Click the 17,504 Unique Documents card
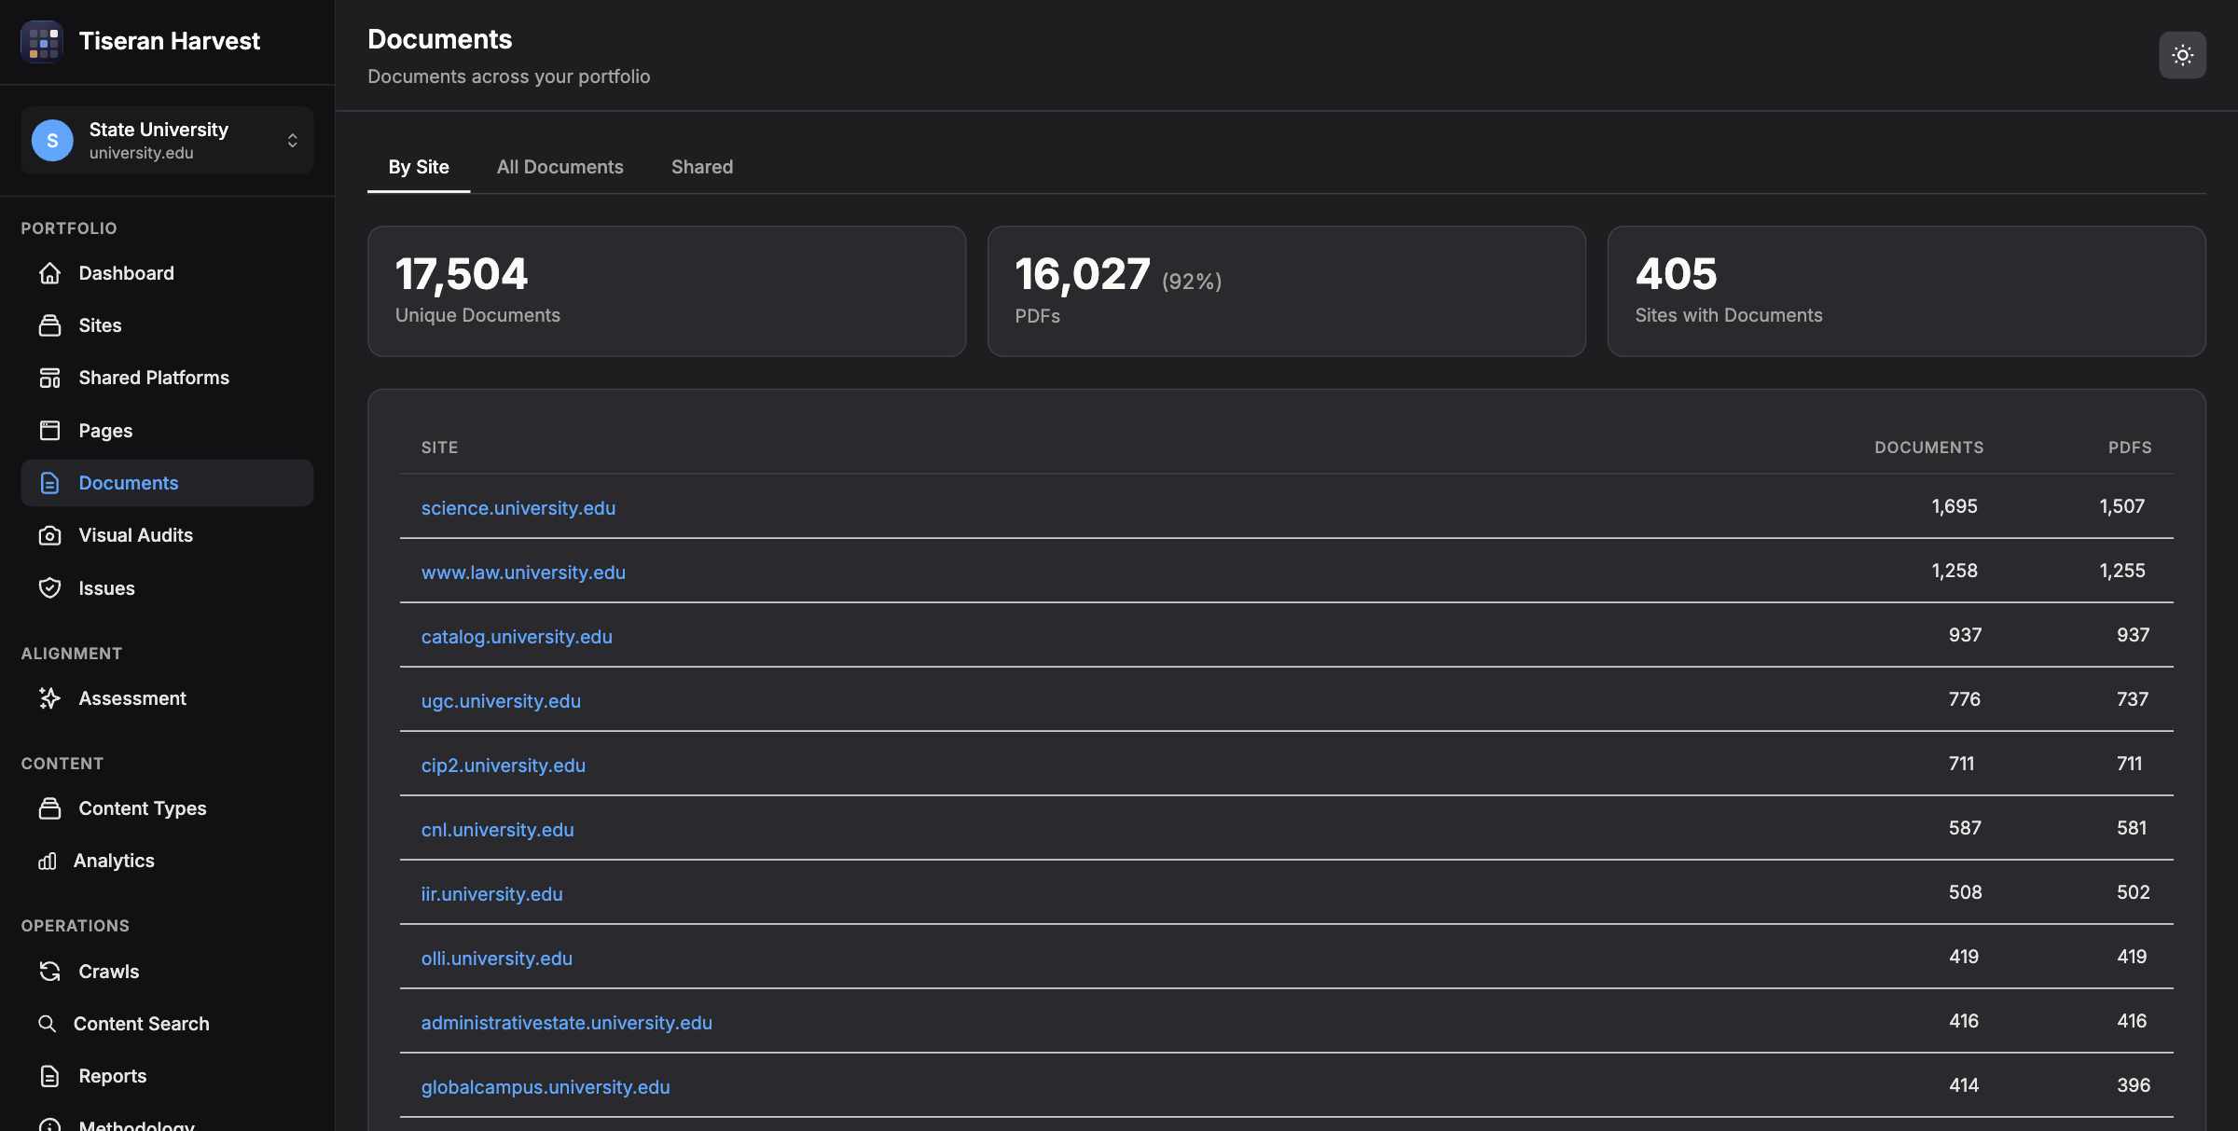 coord(667,291)
